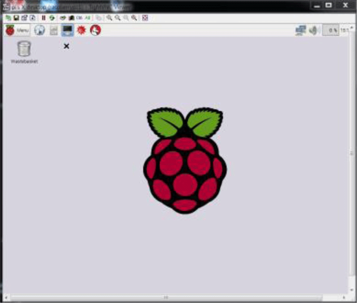Toggle the Alt key toolbar button

pos(88,18)
